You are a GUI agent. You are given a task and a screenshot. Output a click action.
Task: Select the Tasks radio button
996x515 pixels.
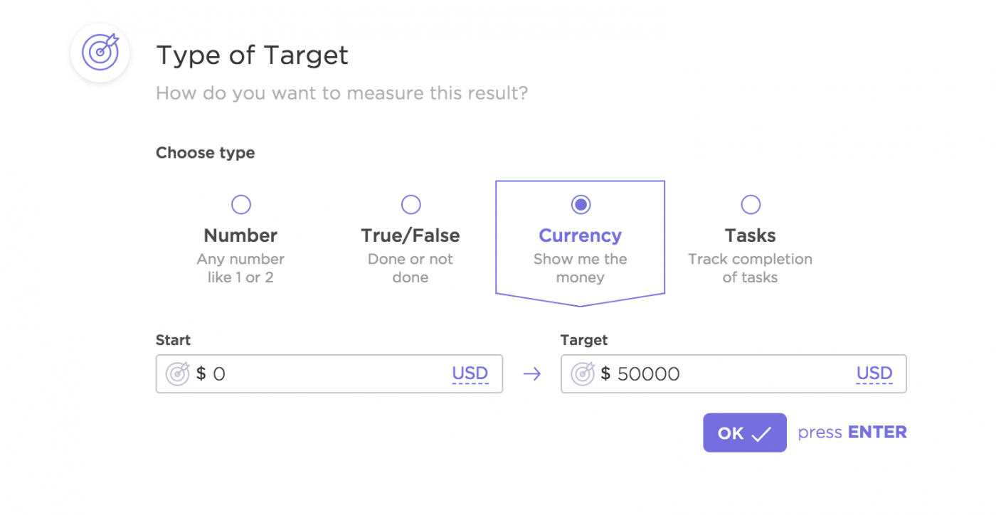coord(751,205)
